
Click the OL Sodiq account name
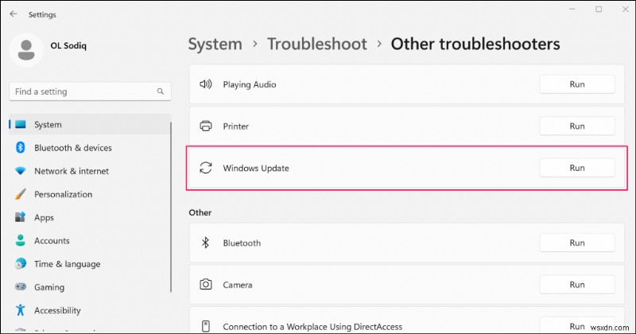point(68,45)
